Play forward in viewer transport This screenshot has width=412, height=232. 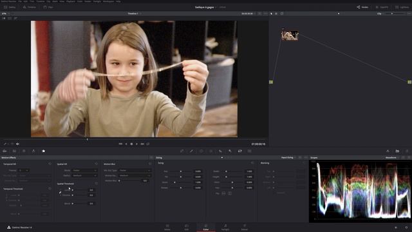(136, 144)
